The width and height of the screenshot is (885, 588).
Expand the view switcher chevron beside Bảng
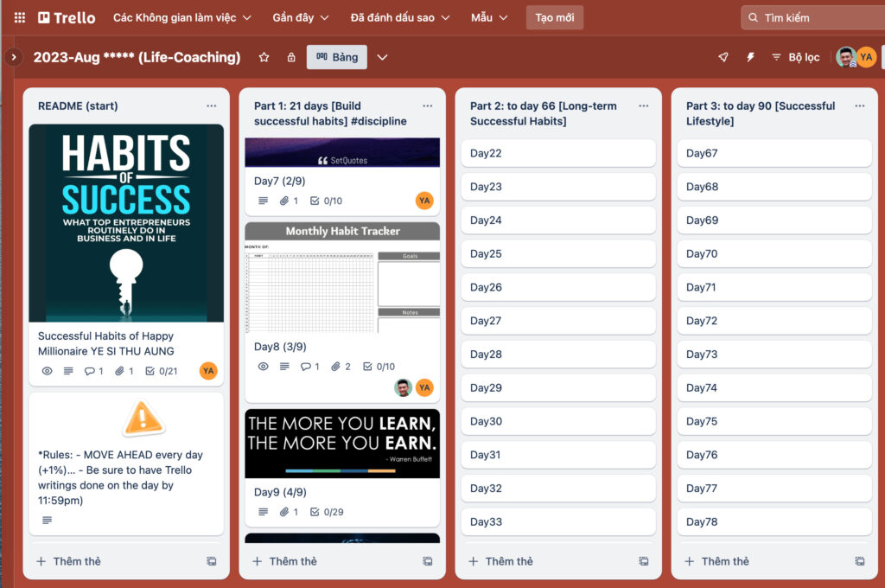(x=382, y=57)
